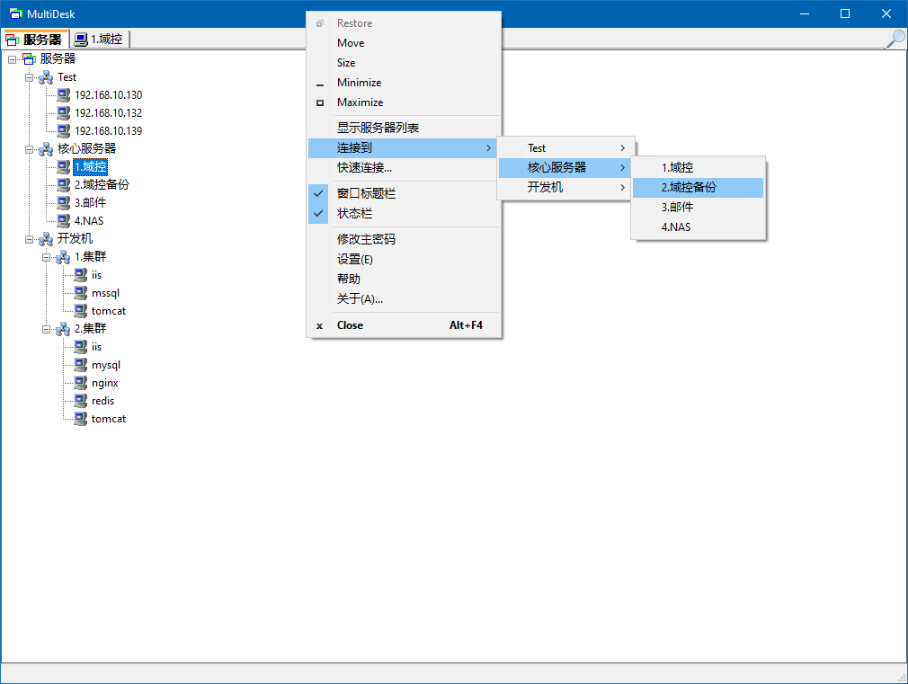Click the computer icon beside nginx
Image resolution: width=908 pixels, height=684 pixels.
pyautogui.click(x=80, y=383)
